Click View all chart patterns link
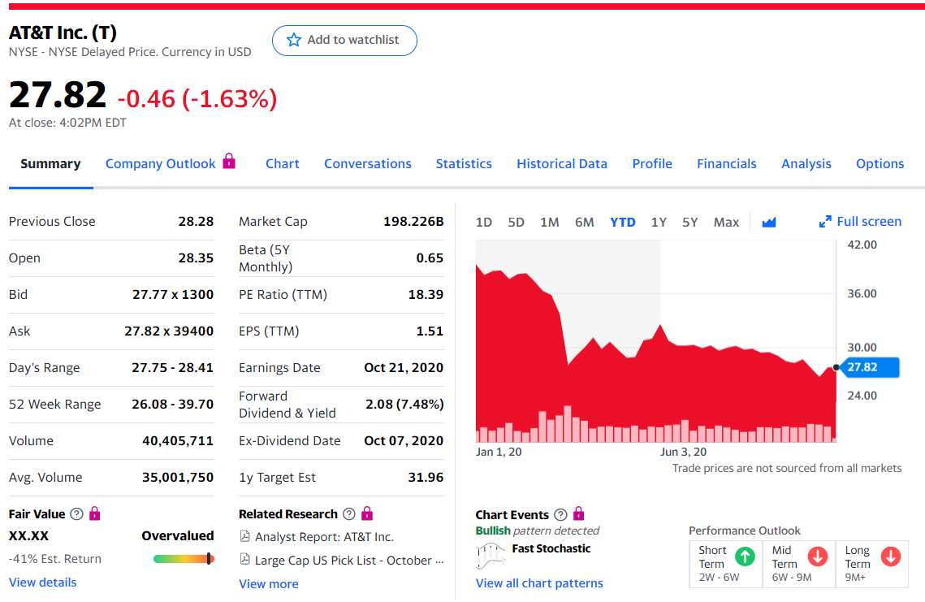Image resolution: width=925 pixels, height=602 pixels. (539, 583)
